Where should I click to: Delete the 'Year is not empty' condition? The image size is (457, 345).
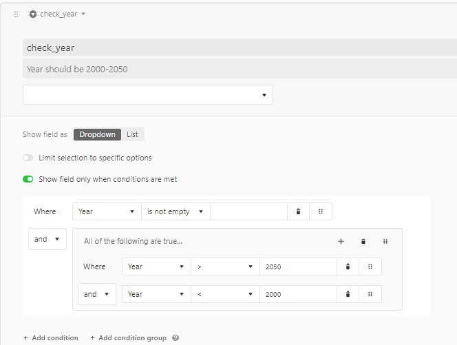pyautogui.click(x=298, y=211)
